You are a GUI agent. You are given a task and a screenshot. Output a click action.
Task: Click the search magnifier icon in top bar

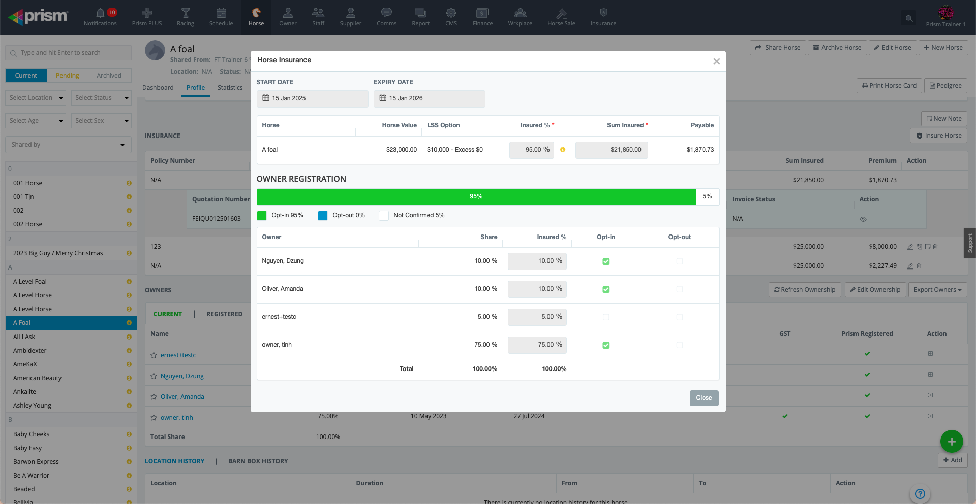coord(909,19)
